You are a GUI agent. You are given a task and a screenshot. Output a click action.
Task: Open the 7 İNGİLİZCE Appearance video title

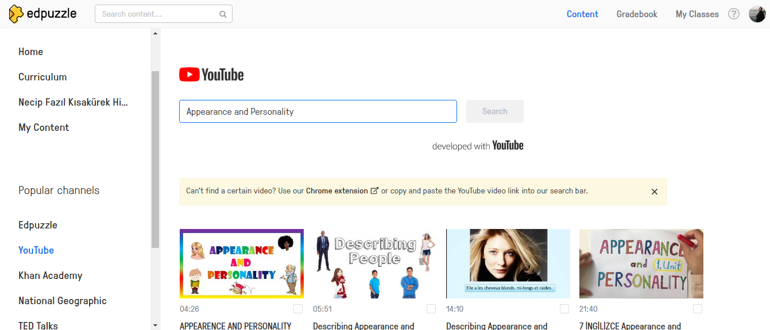630,326
